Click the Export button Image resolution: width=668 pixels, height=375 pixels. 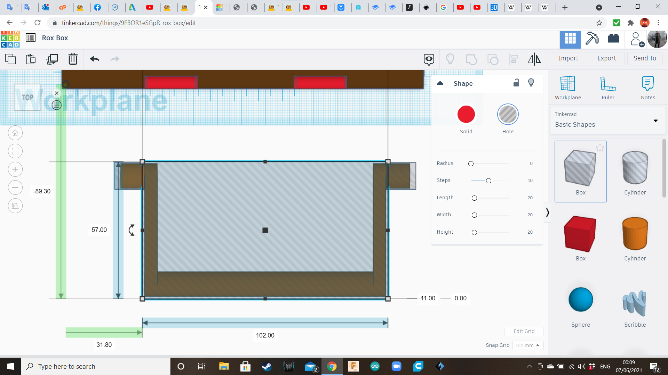(x=606, y=58)
